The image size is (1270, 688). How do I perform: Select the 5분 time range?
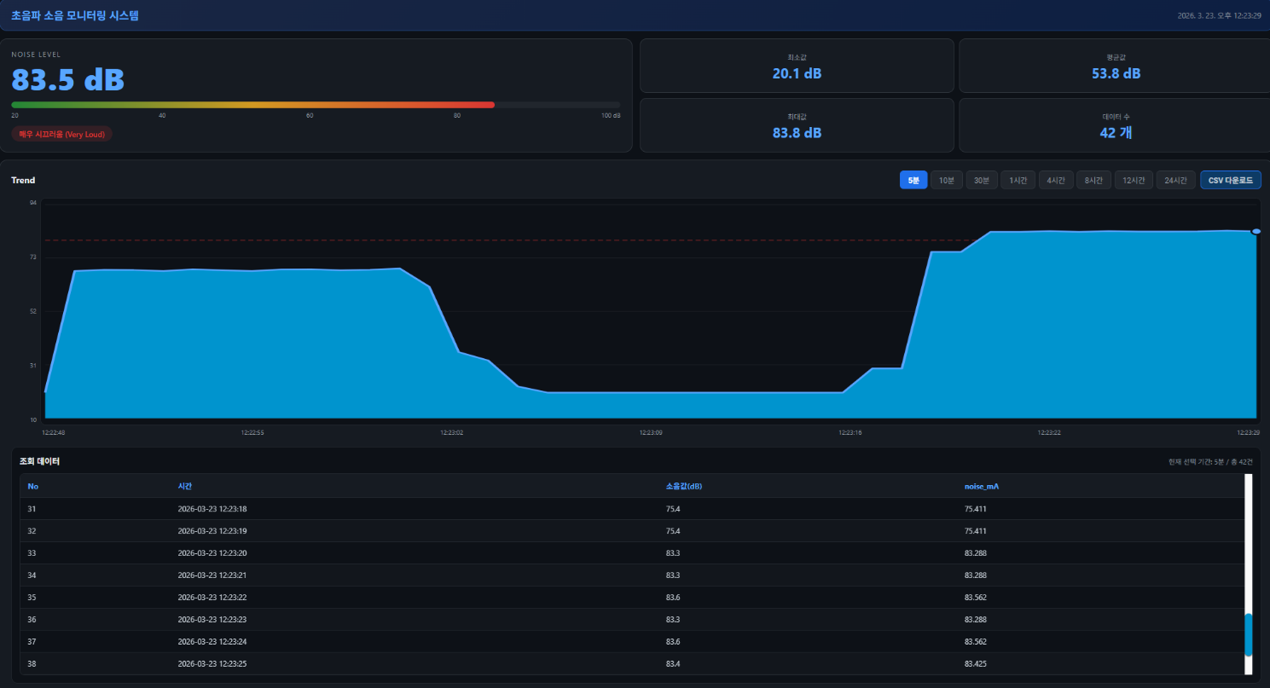913,180
